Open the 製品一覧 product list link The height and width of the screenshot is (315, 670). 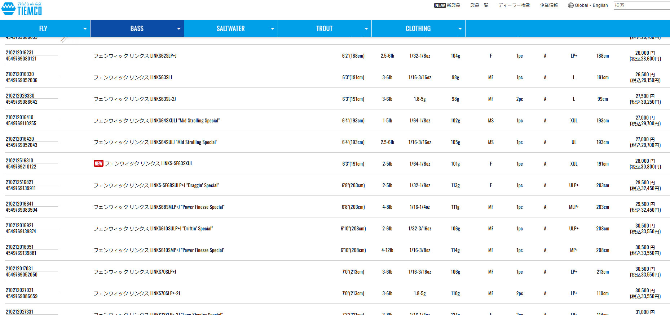point(479,5)
